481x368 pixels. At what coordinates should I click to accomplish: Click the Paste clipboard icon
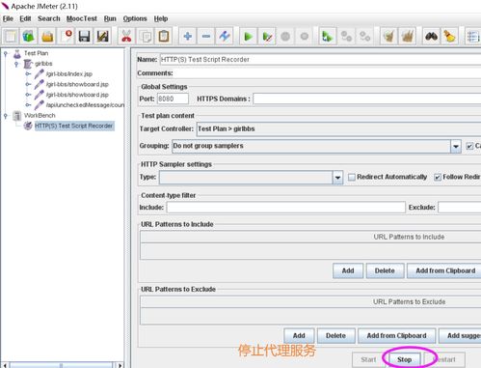pos(164,36)
